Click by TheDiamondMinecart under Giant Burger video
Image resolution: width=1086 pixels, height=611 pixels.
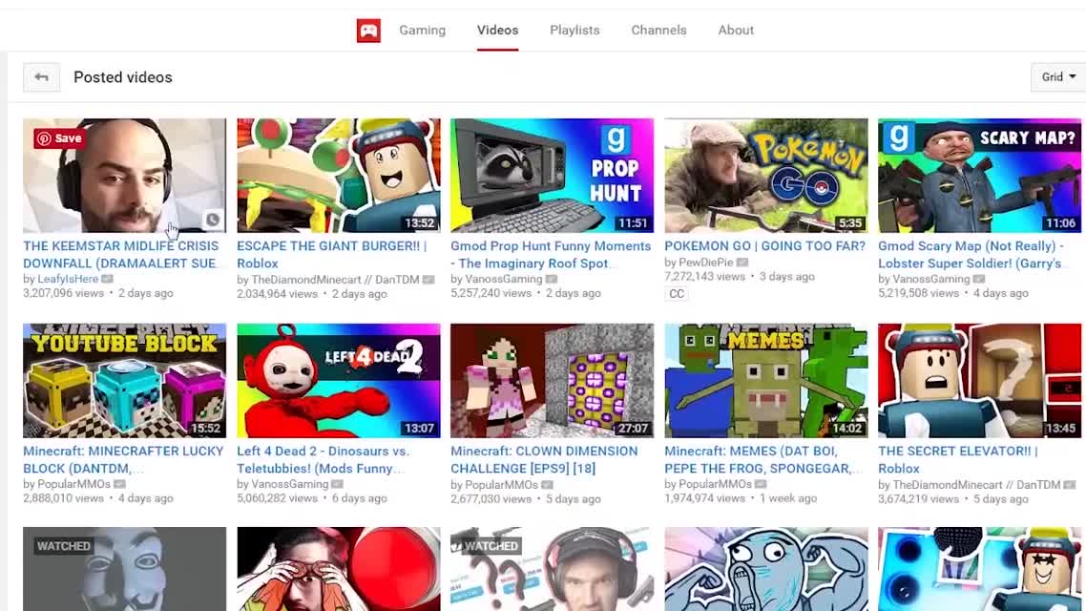tap(328, 279)
